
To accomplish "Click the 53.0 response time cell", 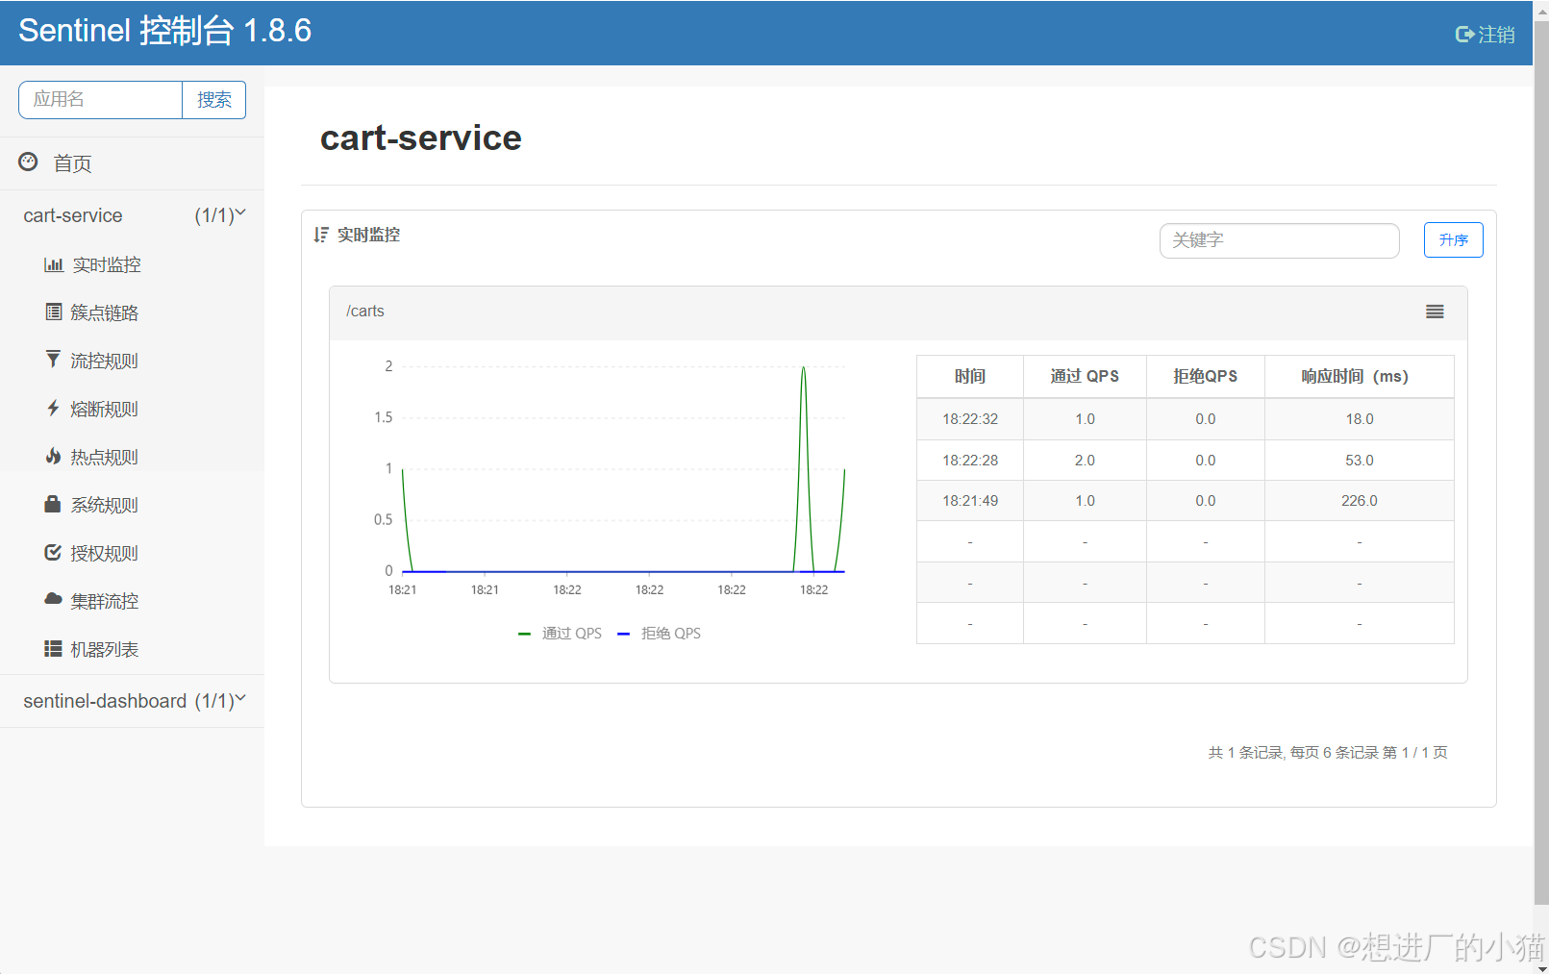I will pyautogui.click(x=1359, y=461).
